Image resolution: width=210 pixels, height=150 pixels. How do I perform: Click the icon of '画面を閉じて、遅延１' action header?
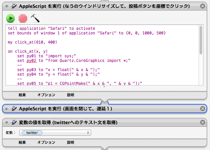[14, 109]
